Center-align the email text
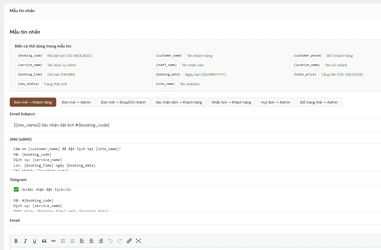Screen dimensions: 381x250 tap(91, 241)
